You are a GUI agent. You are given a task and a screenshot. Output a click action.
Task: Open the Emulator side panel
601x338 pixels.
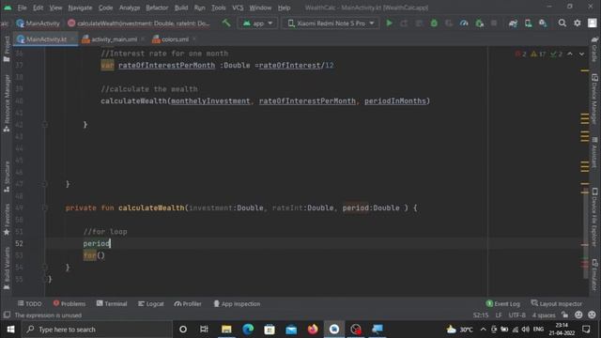[x=594, y=274]
